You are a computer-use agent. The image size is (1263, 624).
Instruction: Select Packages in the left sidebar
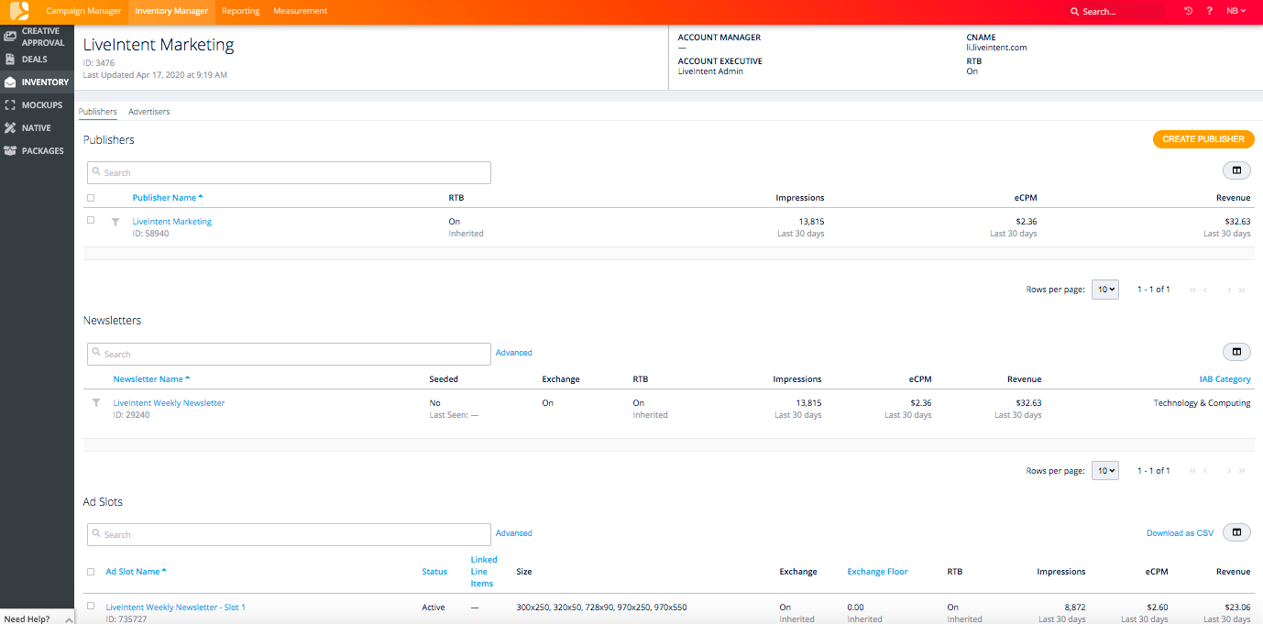[x=37, y=150]
